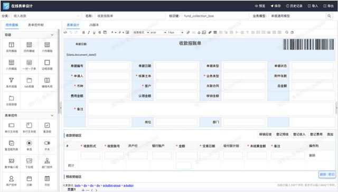Image resolution: width=338 pixels, height=192 pixels.
Task: Add the 多行文本框 multi-line text control
Action: [x=29, y=128]
